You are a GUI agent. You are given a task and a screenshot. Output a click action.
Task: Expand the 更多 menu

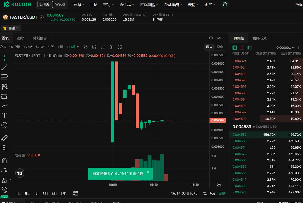210,5
